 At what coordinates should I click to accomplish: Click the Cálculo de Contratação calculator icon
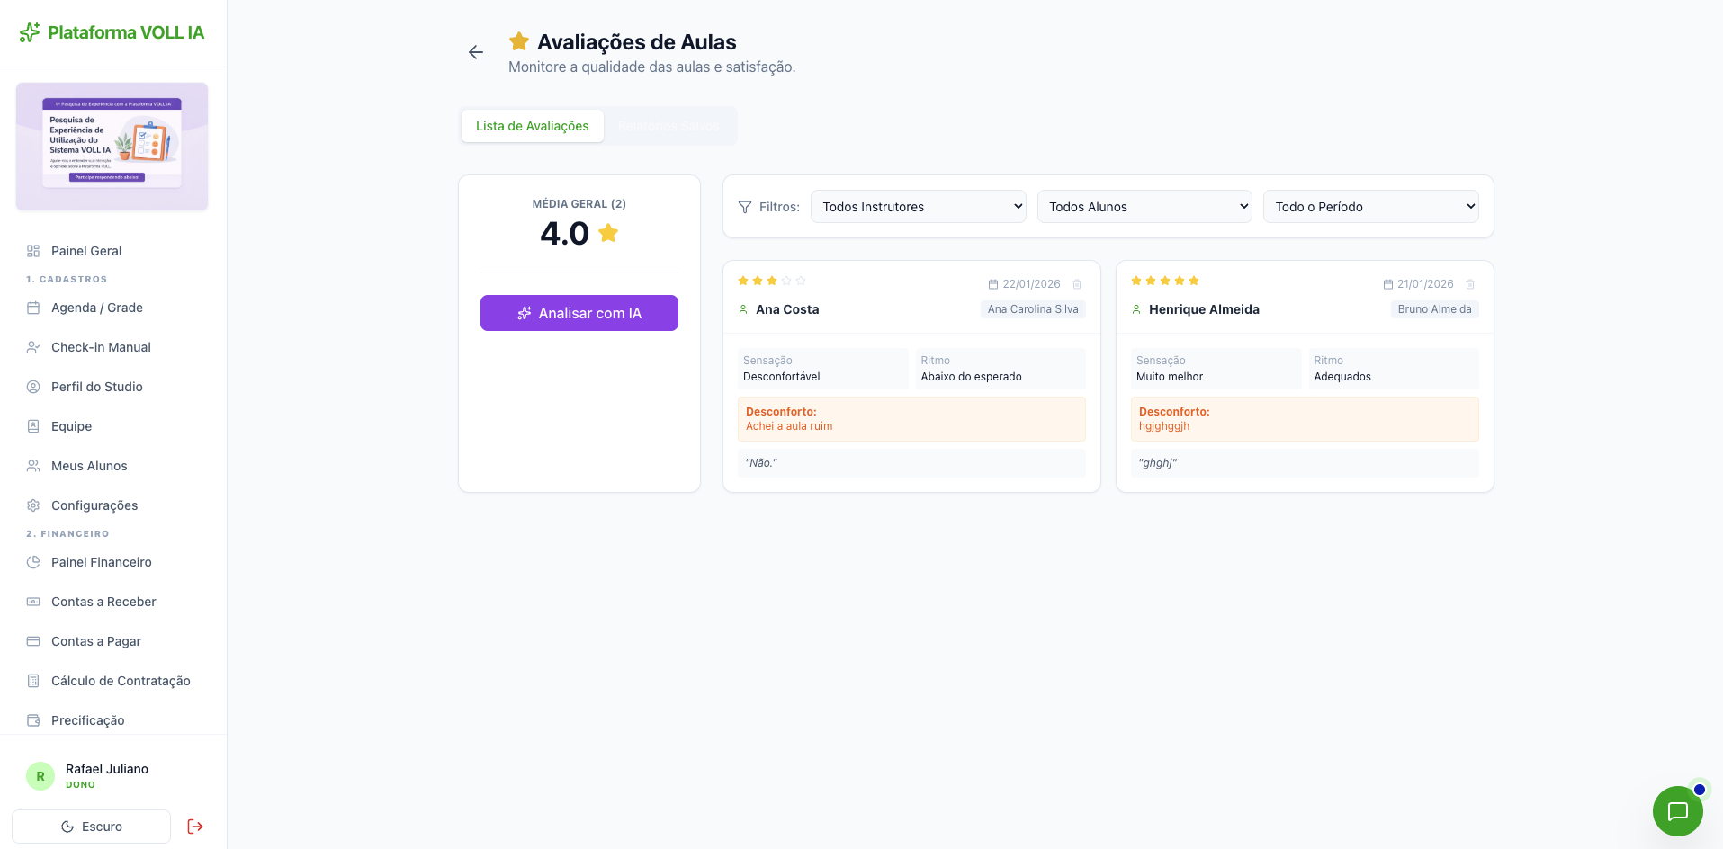[33, 681]
